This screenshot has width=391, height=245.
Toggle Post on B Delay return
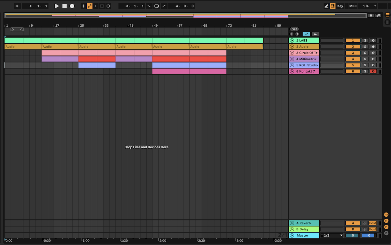coord(372,229)
